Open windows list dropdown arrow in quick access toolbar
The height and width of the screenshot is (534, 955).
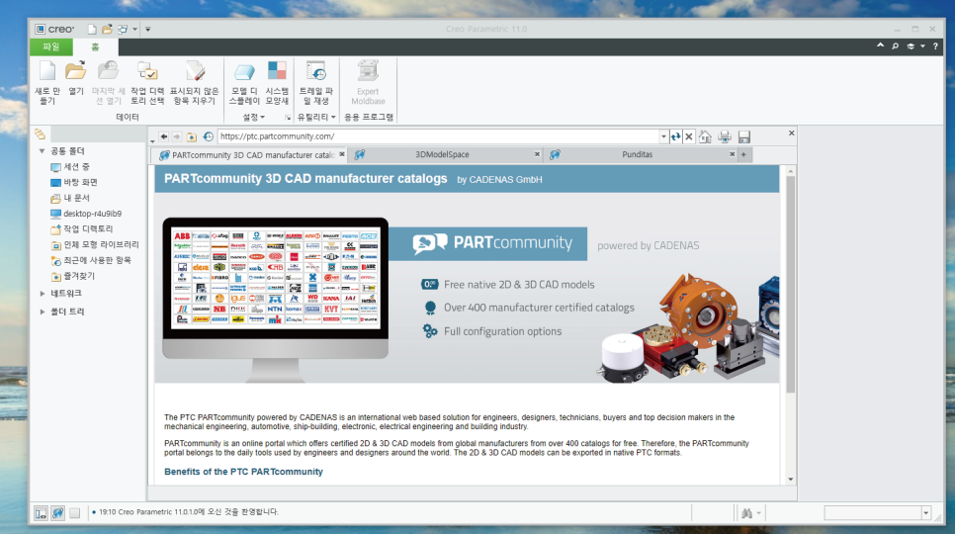(134, 30)
